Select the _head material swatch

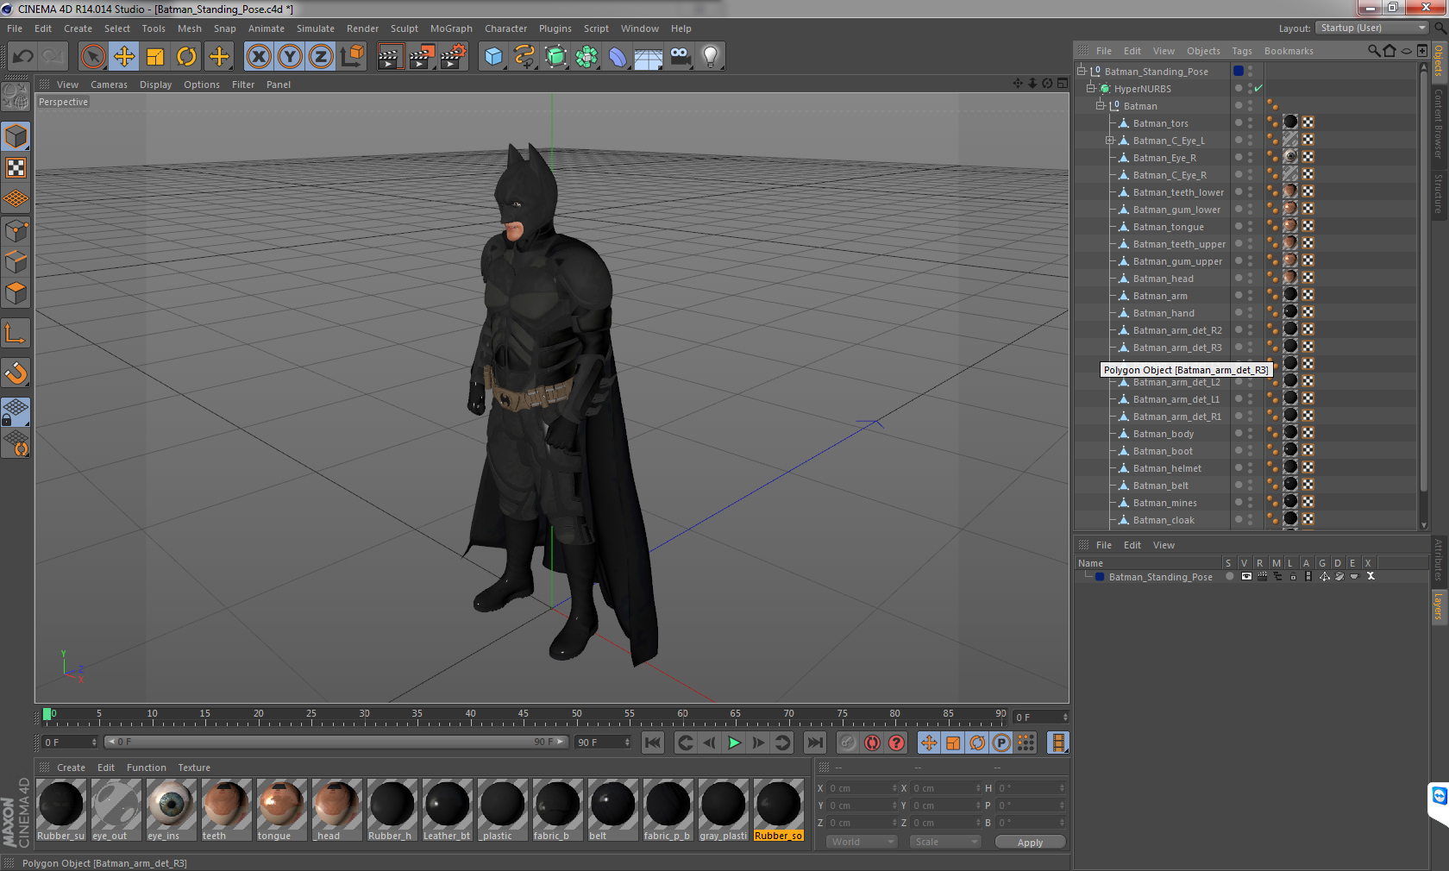pyautogui.click(x=336, y=810)
